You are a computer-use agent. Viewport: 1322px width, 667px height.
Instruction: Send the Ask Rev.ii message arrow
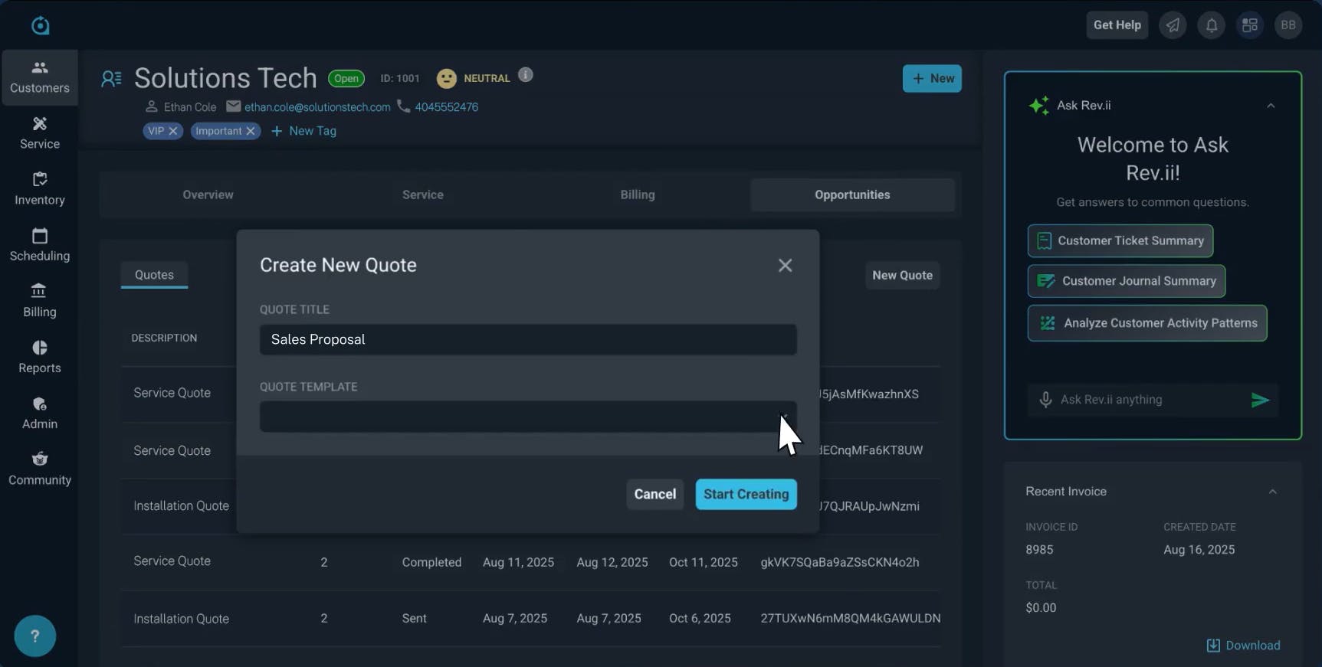coord(1259,400)
